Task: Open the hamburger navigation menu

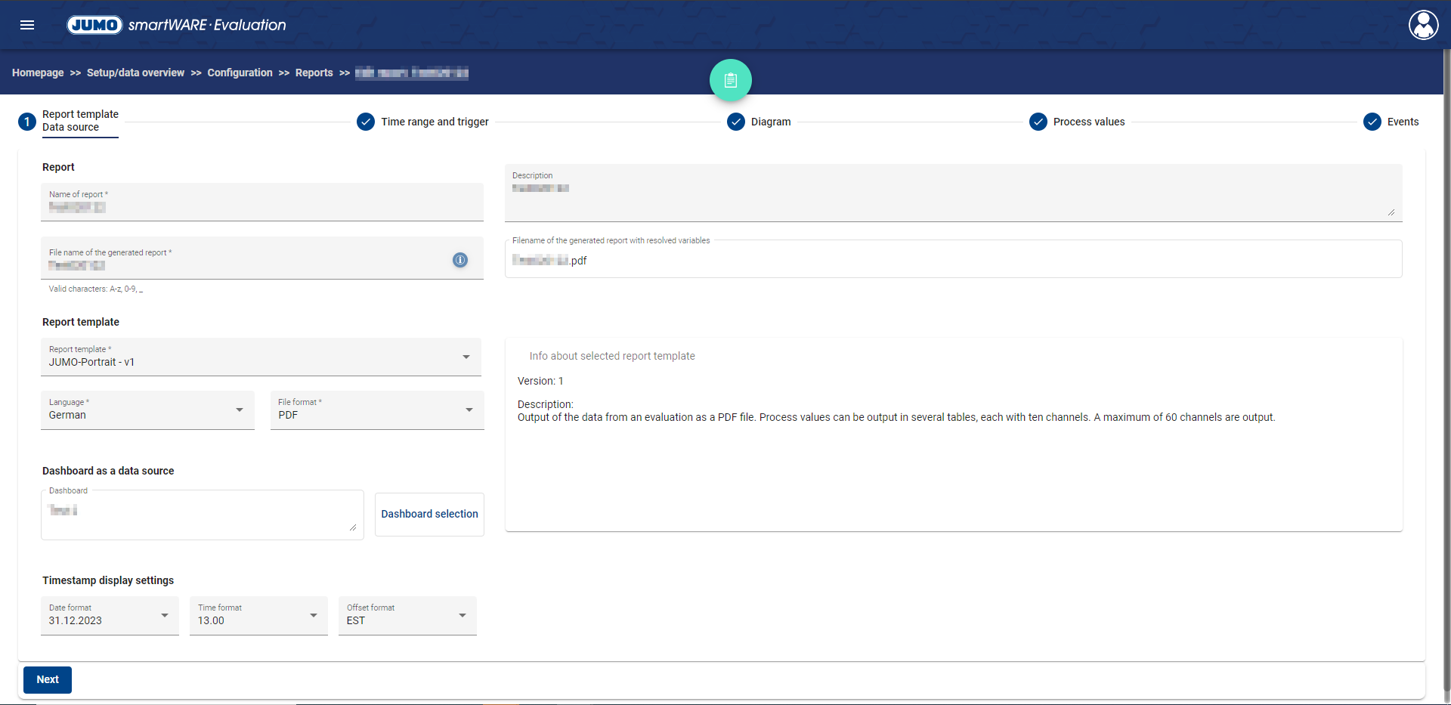Action: point(27,25)
